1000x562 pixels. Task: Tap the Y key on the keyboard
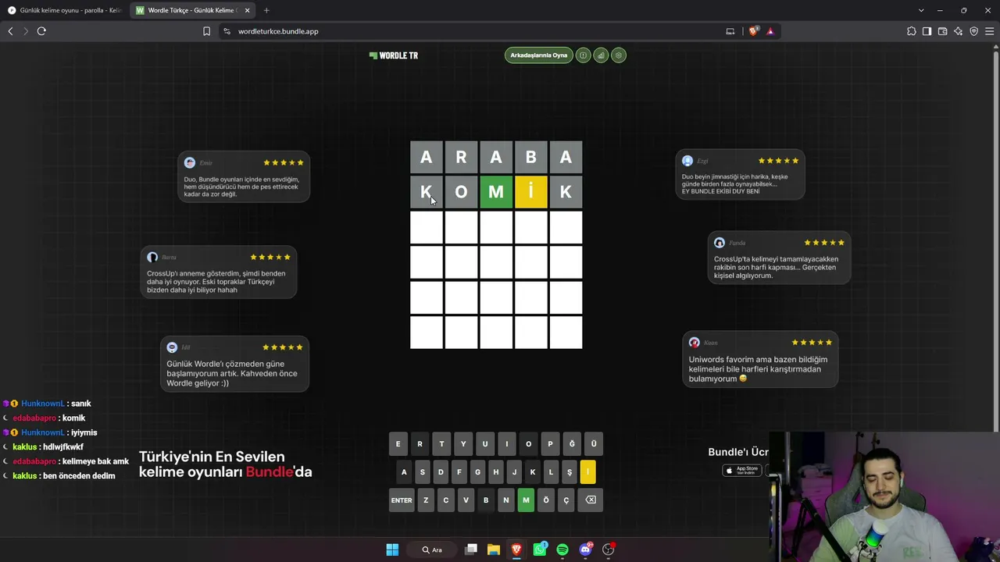click(463, 444)
